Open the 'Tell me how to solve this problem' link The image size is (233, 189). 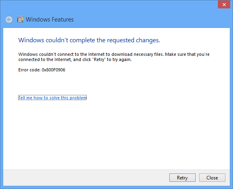coord(52,98)
